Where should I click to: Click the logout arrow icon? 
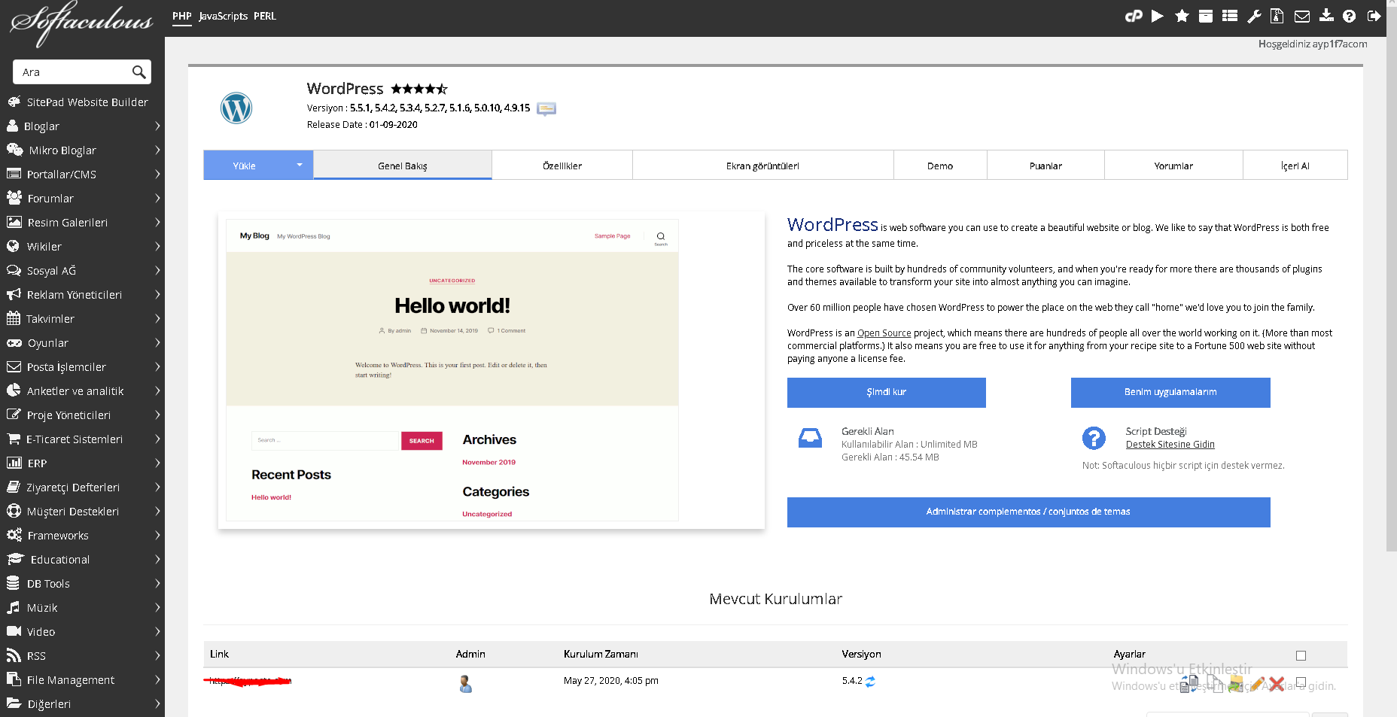[1374, 16]
